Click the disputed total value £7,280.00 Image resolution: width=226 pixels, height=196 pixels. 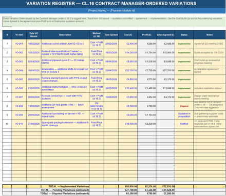[x=165, y=193]
